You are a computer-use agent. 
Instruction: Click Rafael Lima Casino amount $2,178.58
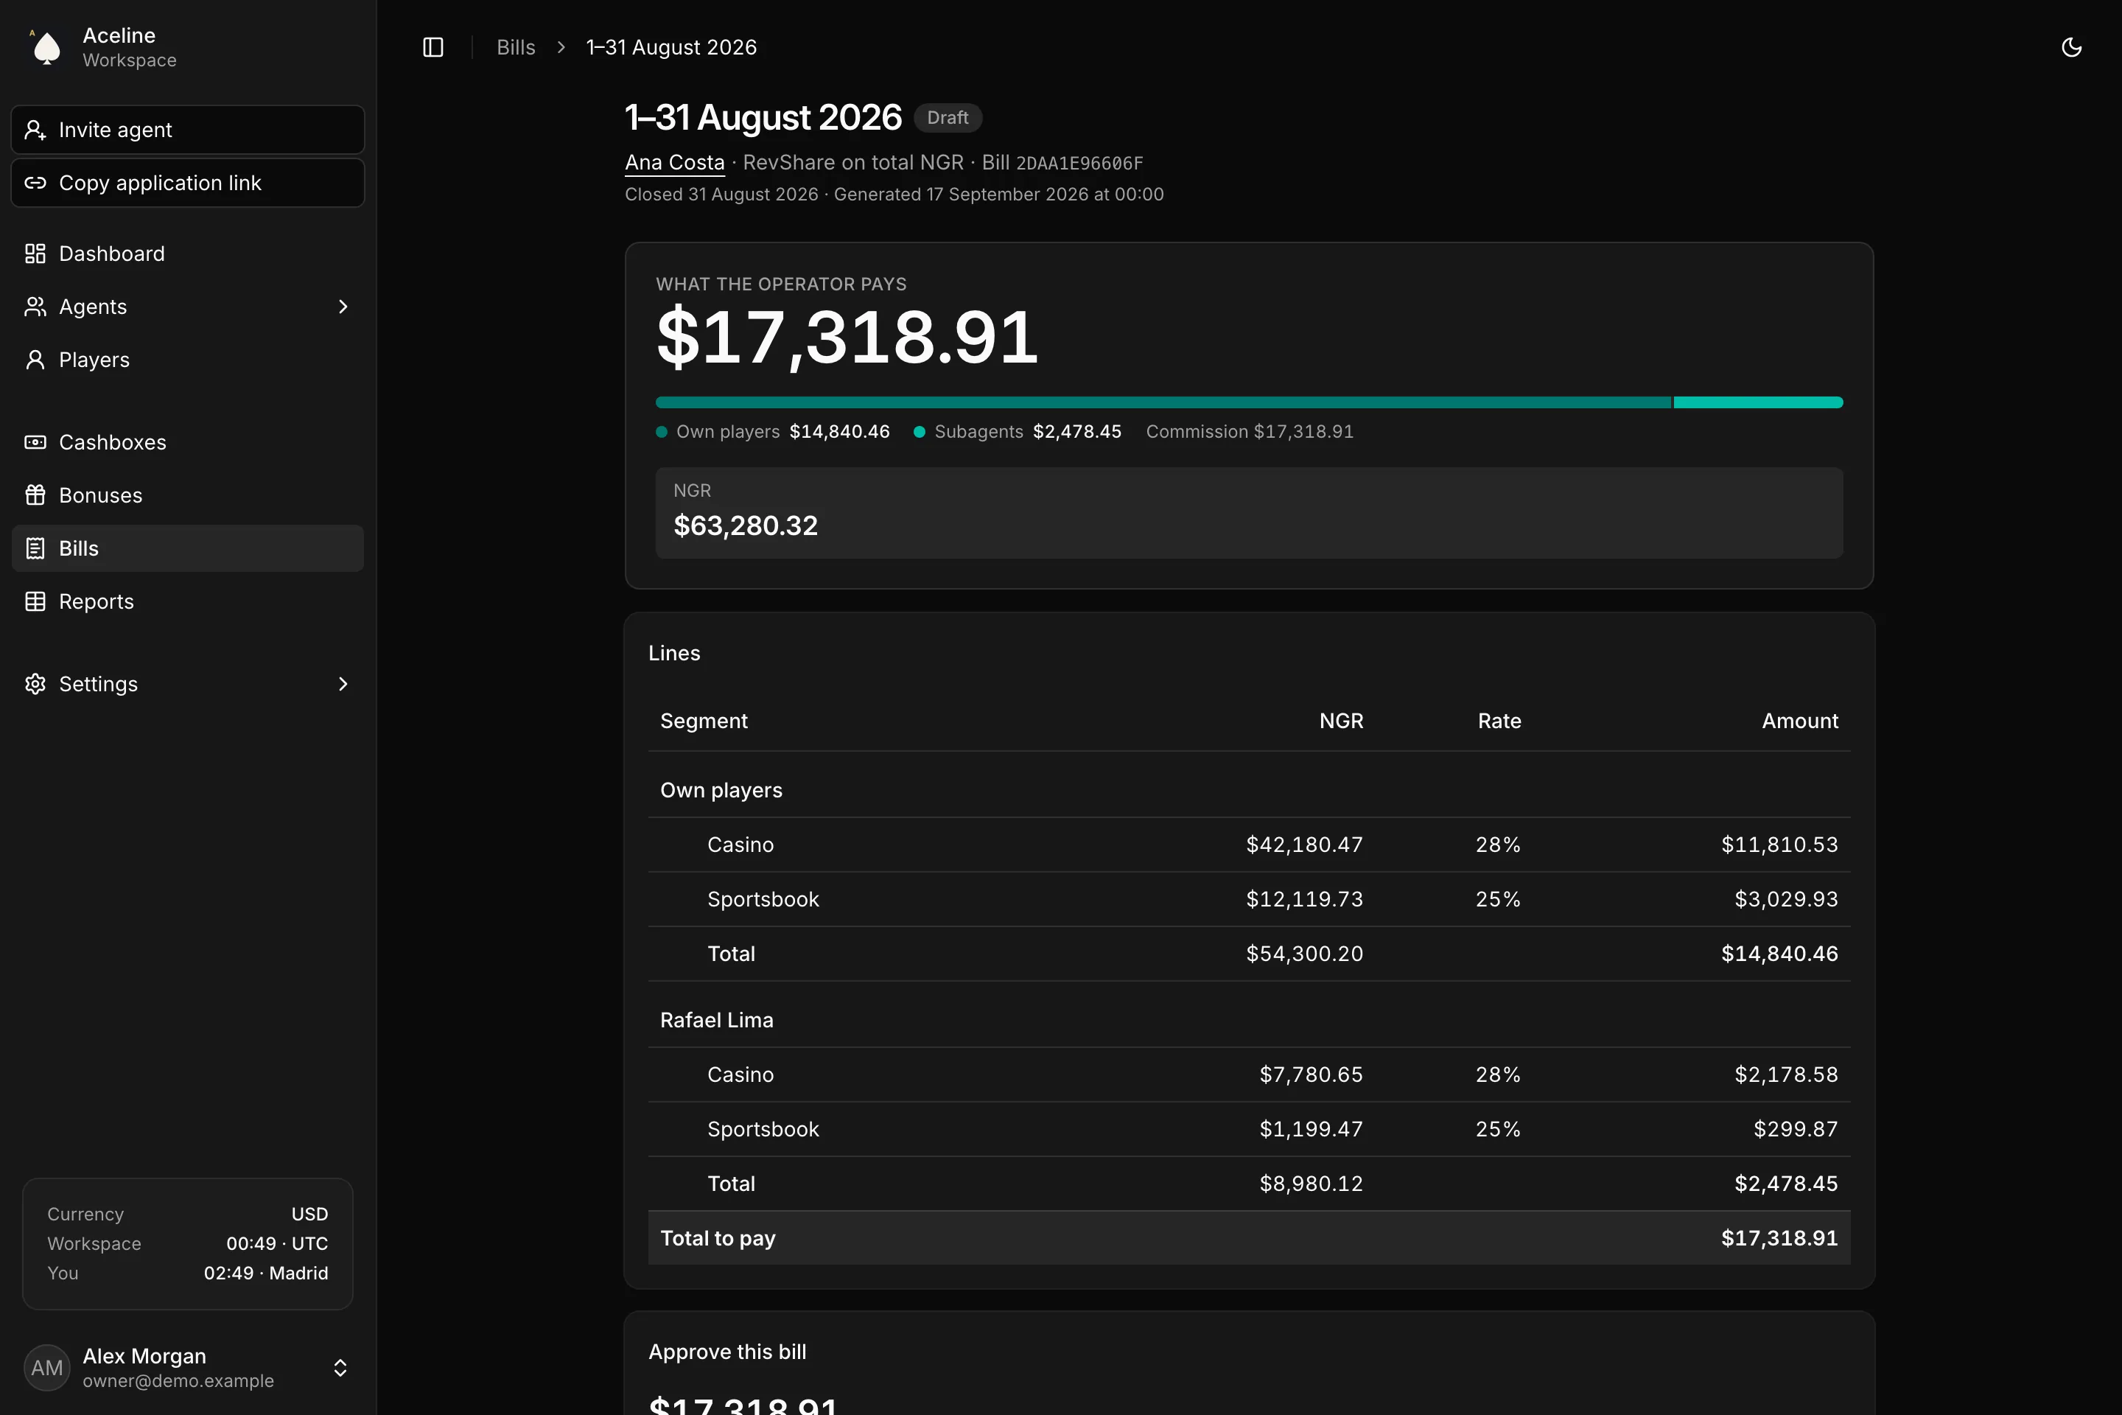[x=1786, y=1075]
